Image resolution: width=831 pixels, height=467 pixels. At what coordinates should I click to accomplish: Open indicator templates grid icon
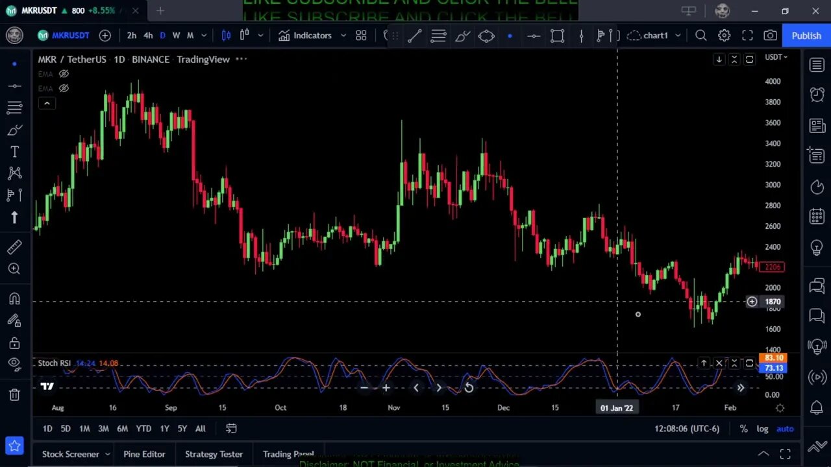pyautogui.click(x=361, y=35)
